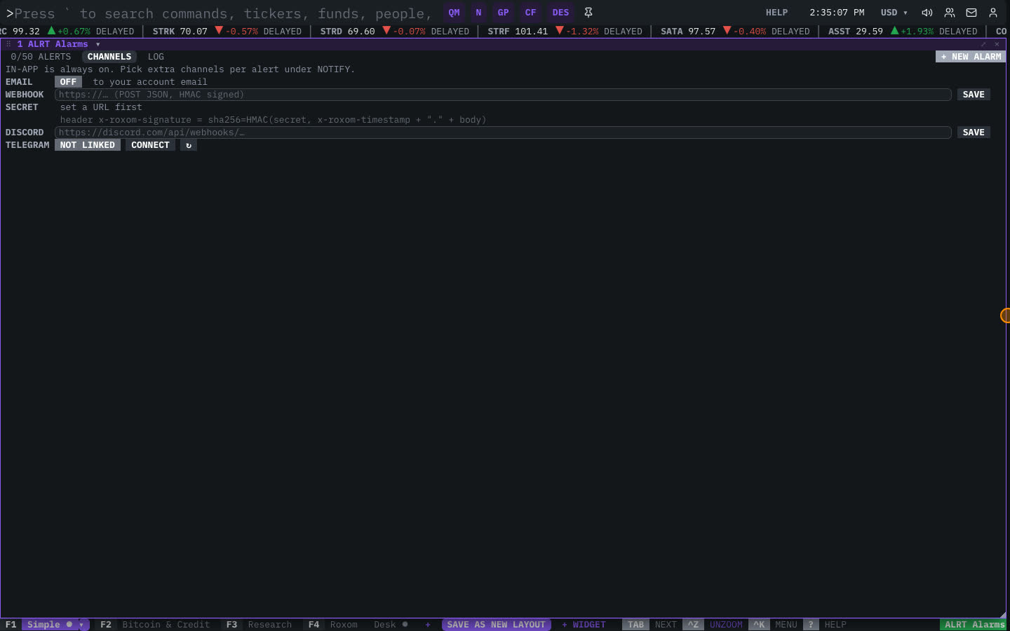This screenshot has width=1010, height=631.
Task: Click the pin icon beside DES
Action: pos(588,13)
